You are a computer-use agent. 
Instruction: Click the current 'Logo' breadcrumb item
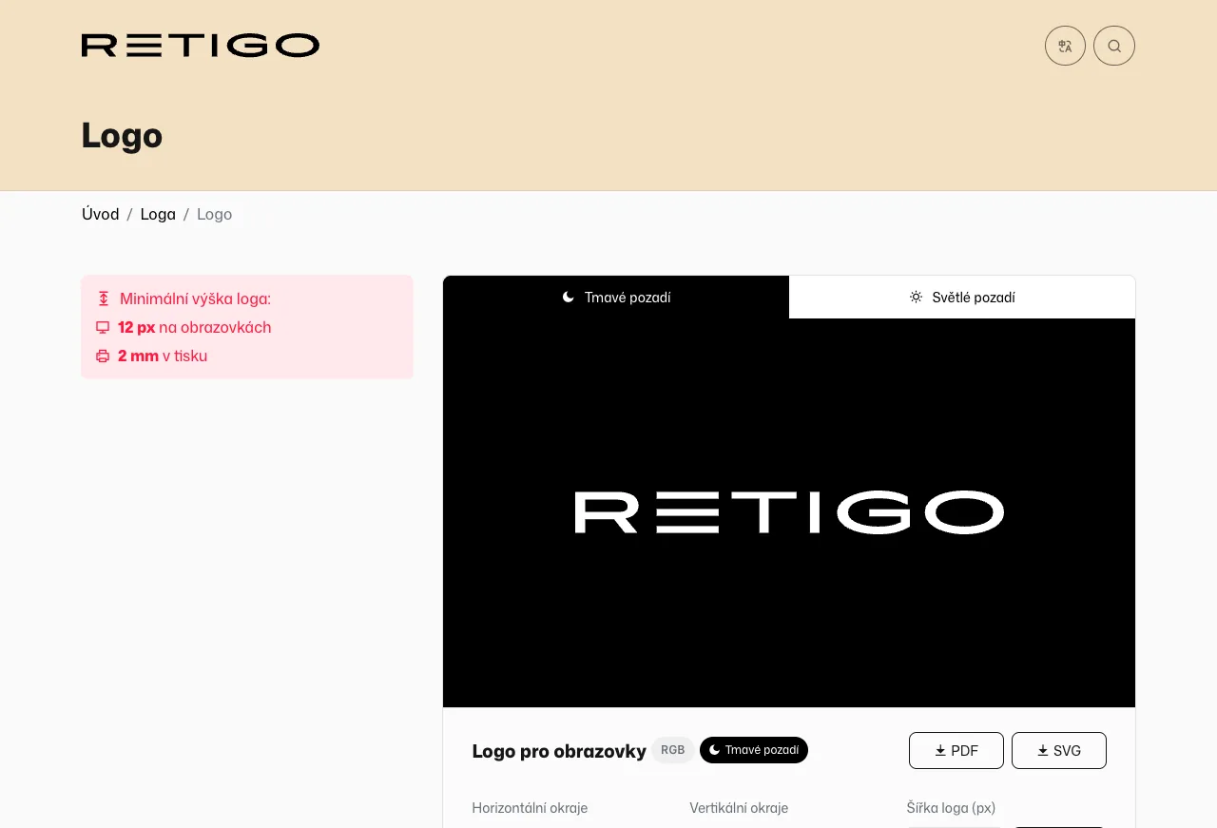pyautogui.click(x=215, y=214)
